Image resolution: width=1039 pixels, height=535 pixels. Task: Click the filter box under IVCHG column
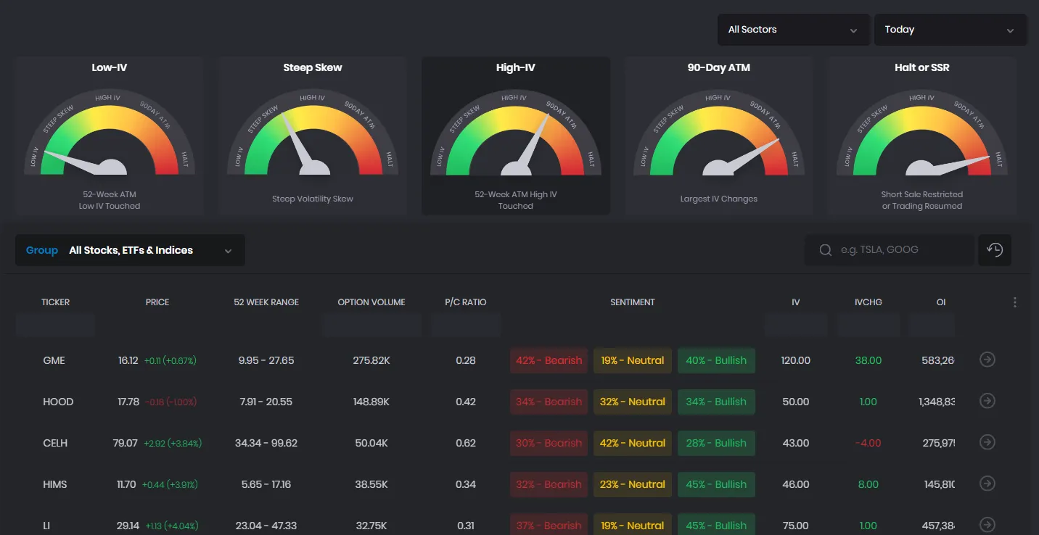[868, 325]
